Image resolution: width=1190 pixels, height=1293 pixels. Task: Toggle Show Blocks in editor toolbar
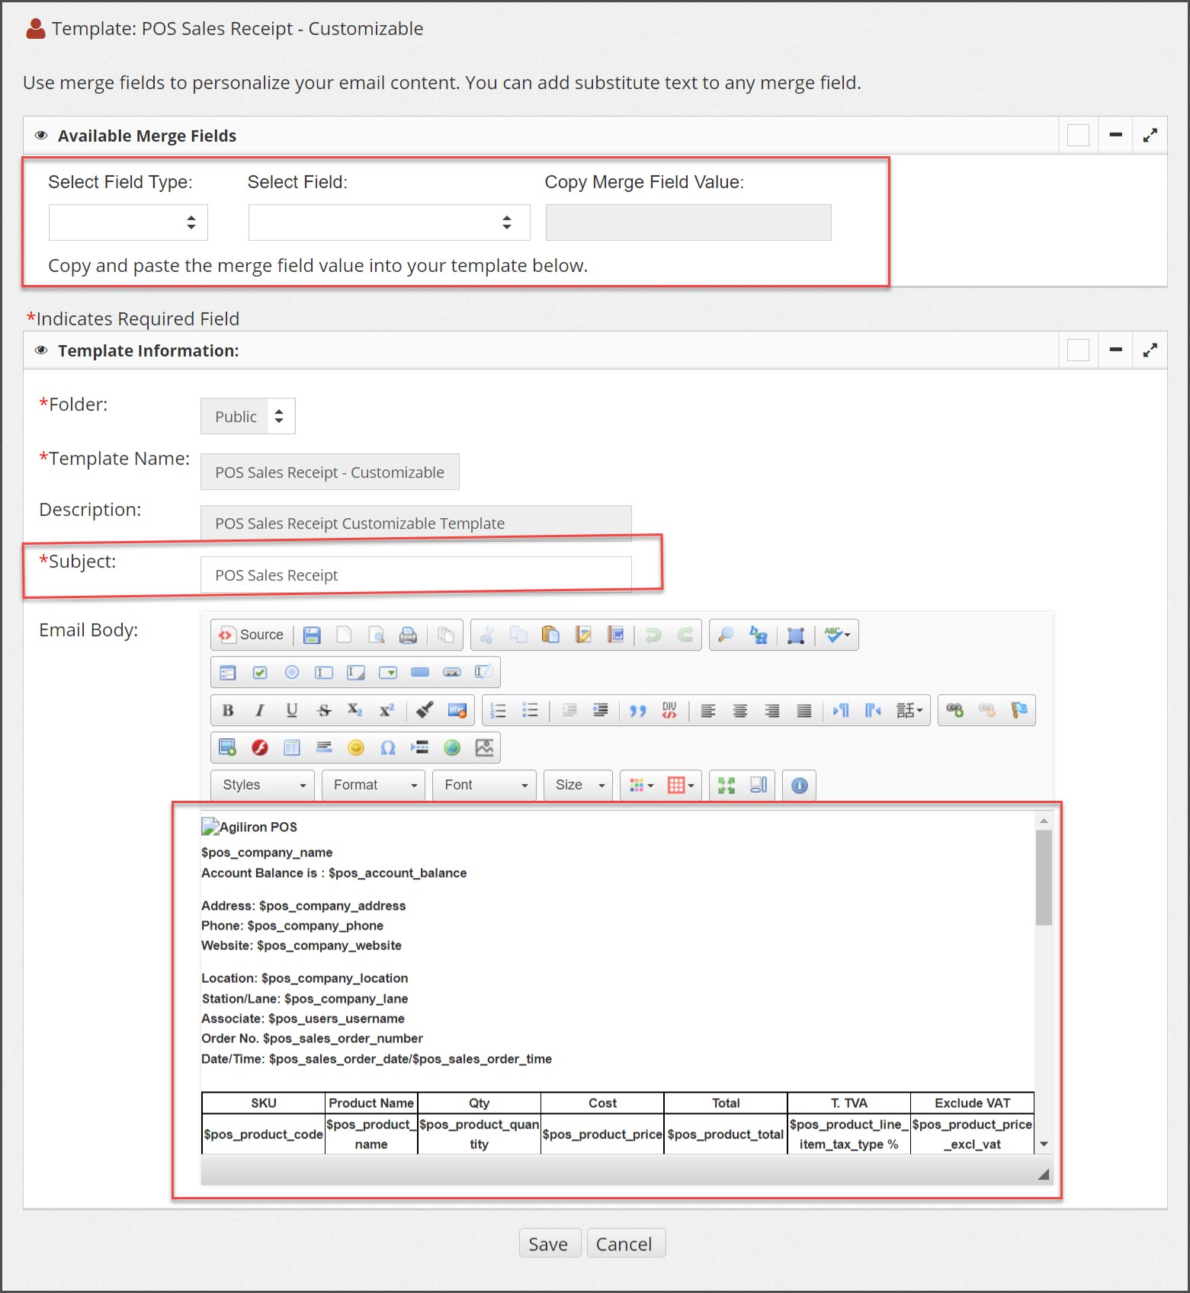759,785
